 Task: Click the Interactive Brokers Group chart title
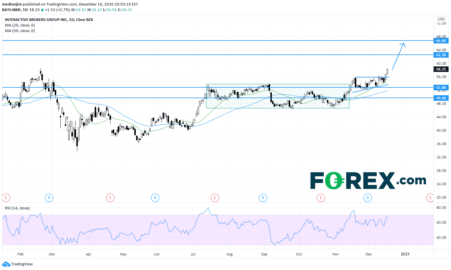[49, 20]
